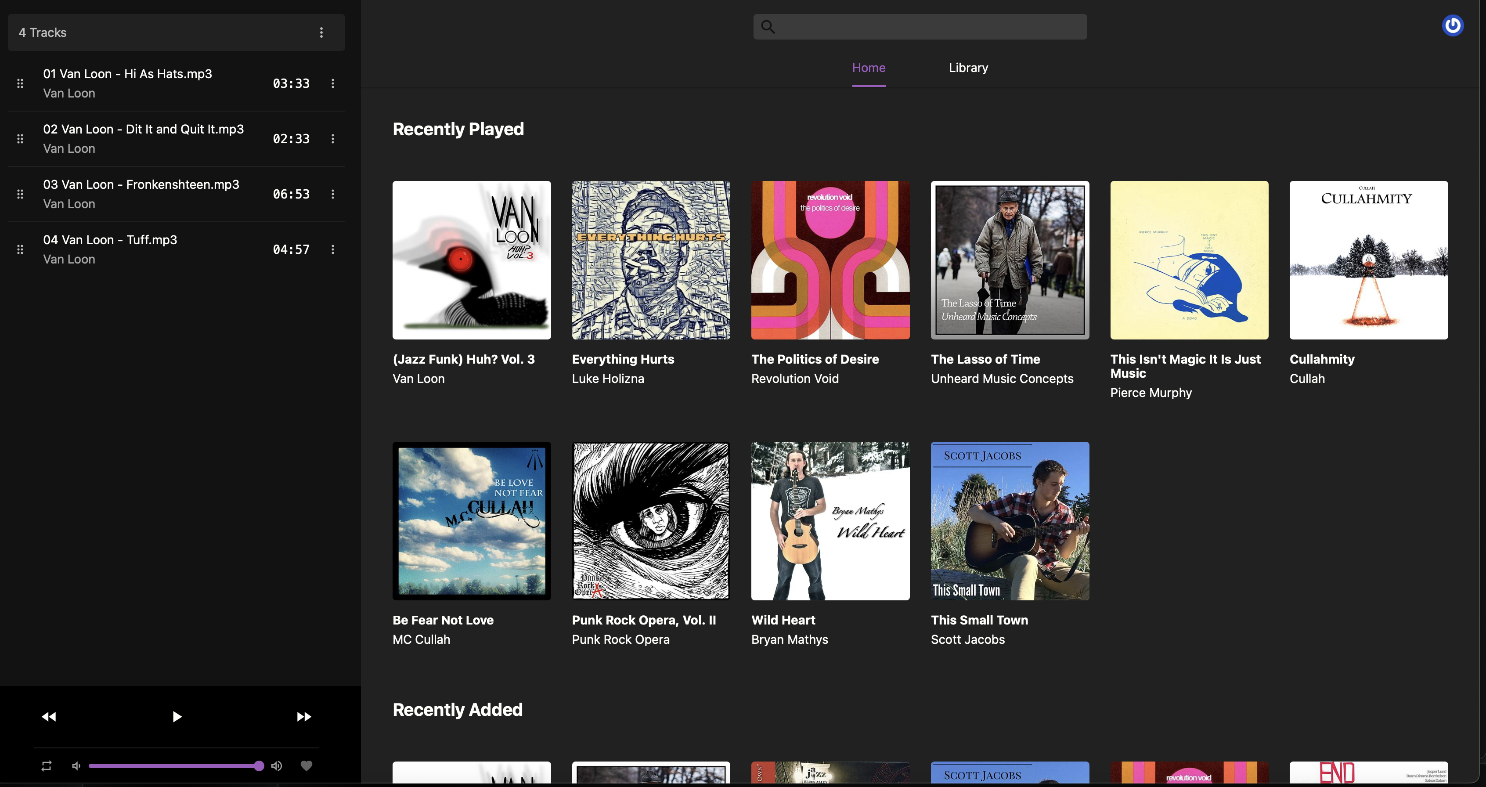Select the Home tab
The height and width of the screenshot is (787, 1486).
tap(869, 68)
